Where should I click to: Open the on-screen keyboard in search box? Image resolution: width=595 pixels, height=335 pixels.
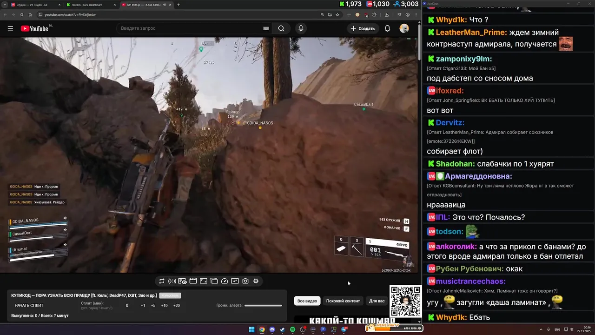tap(266, 28)
